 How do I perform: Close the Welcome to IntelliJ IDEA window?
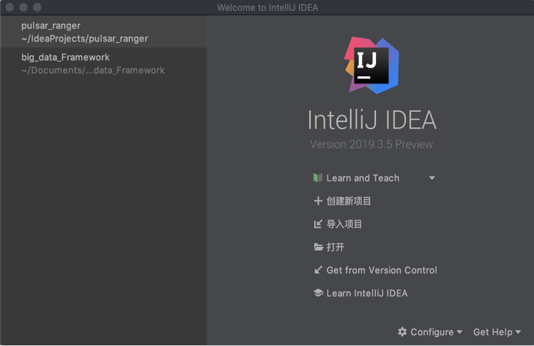[x=9, y=7]
